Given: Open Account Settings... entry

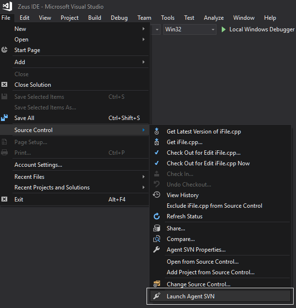Looking at the screenshot, I should (75, 164).
